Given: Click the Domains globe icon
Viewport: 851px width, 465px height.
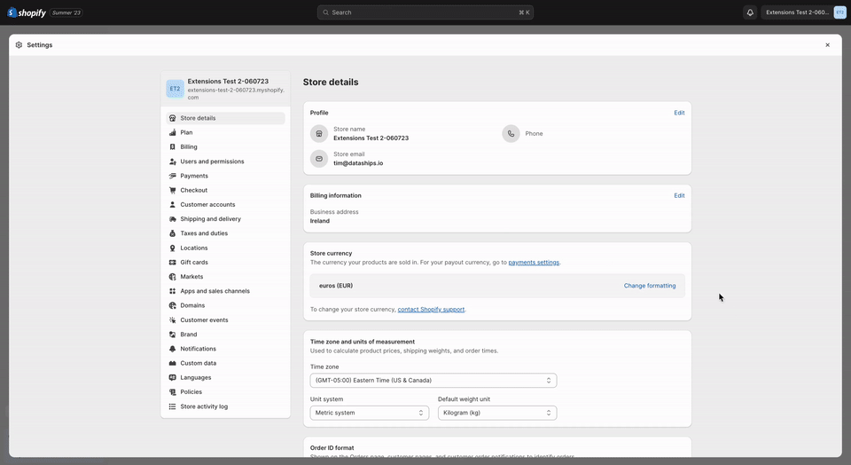Looking at the screenshot, I should click(x=173, y=305).
